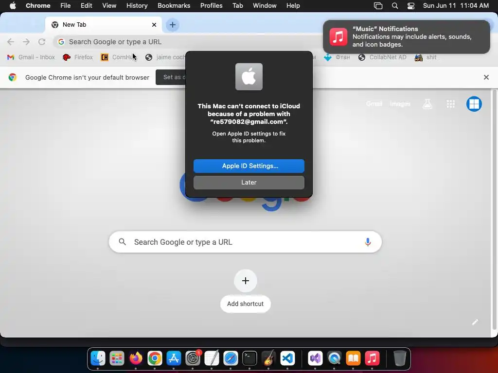Click Set as default button
The image size is (498, 373).
[x=171, y=77]
